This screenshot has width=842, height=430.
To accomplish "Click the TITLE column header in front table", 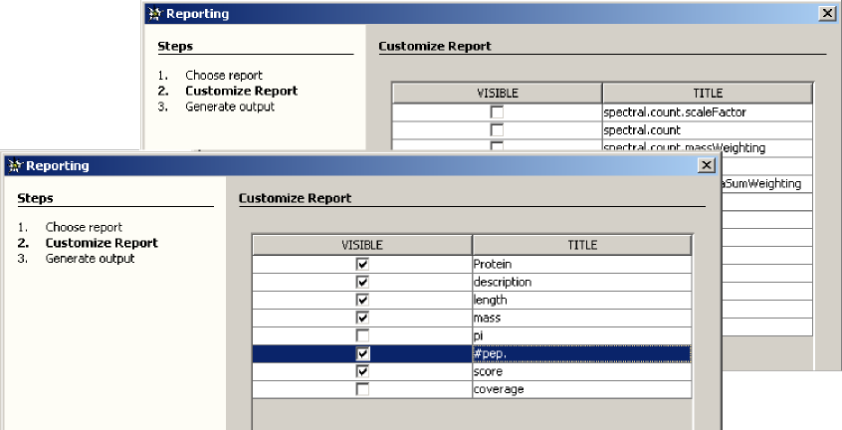I will (582, 245).
